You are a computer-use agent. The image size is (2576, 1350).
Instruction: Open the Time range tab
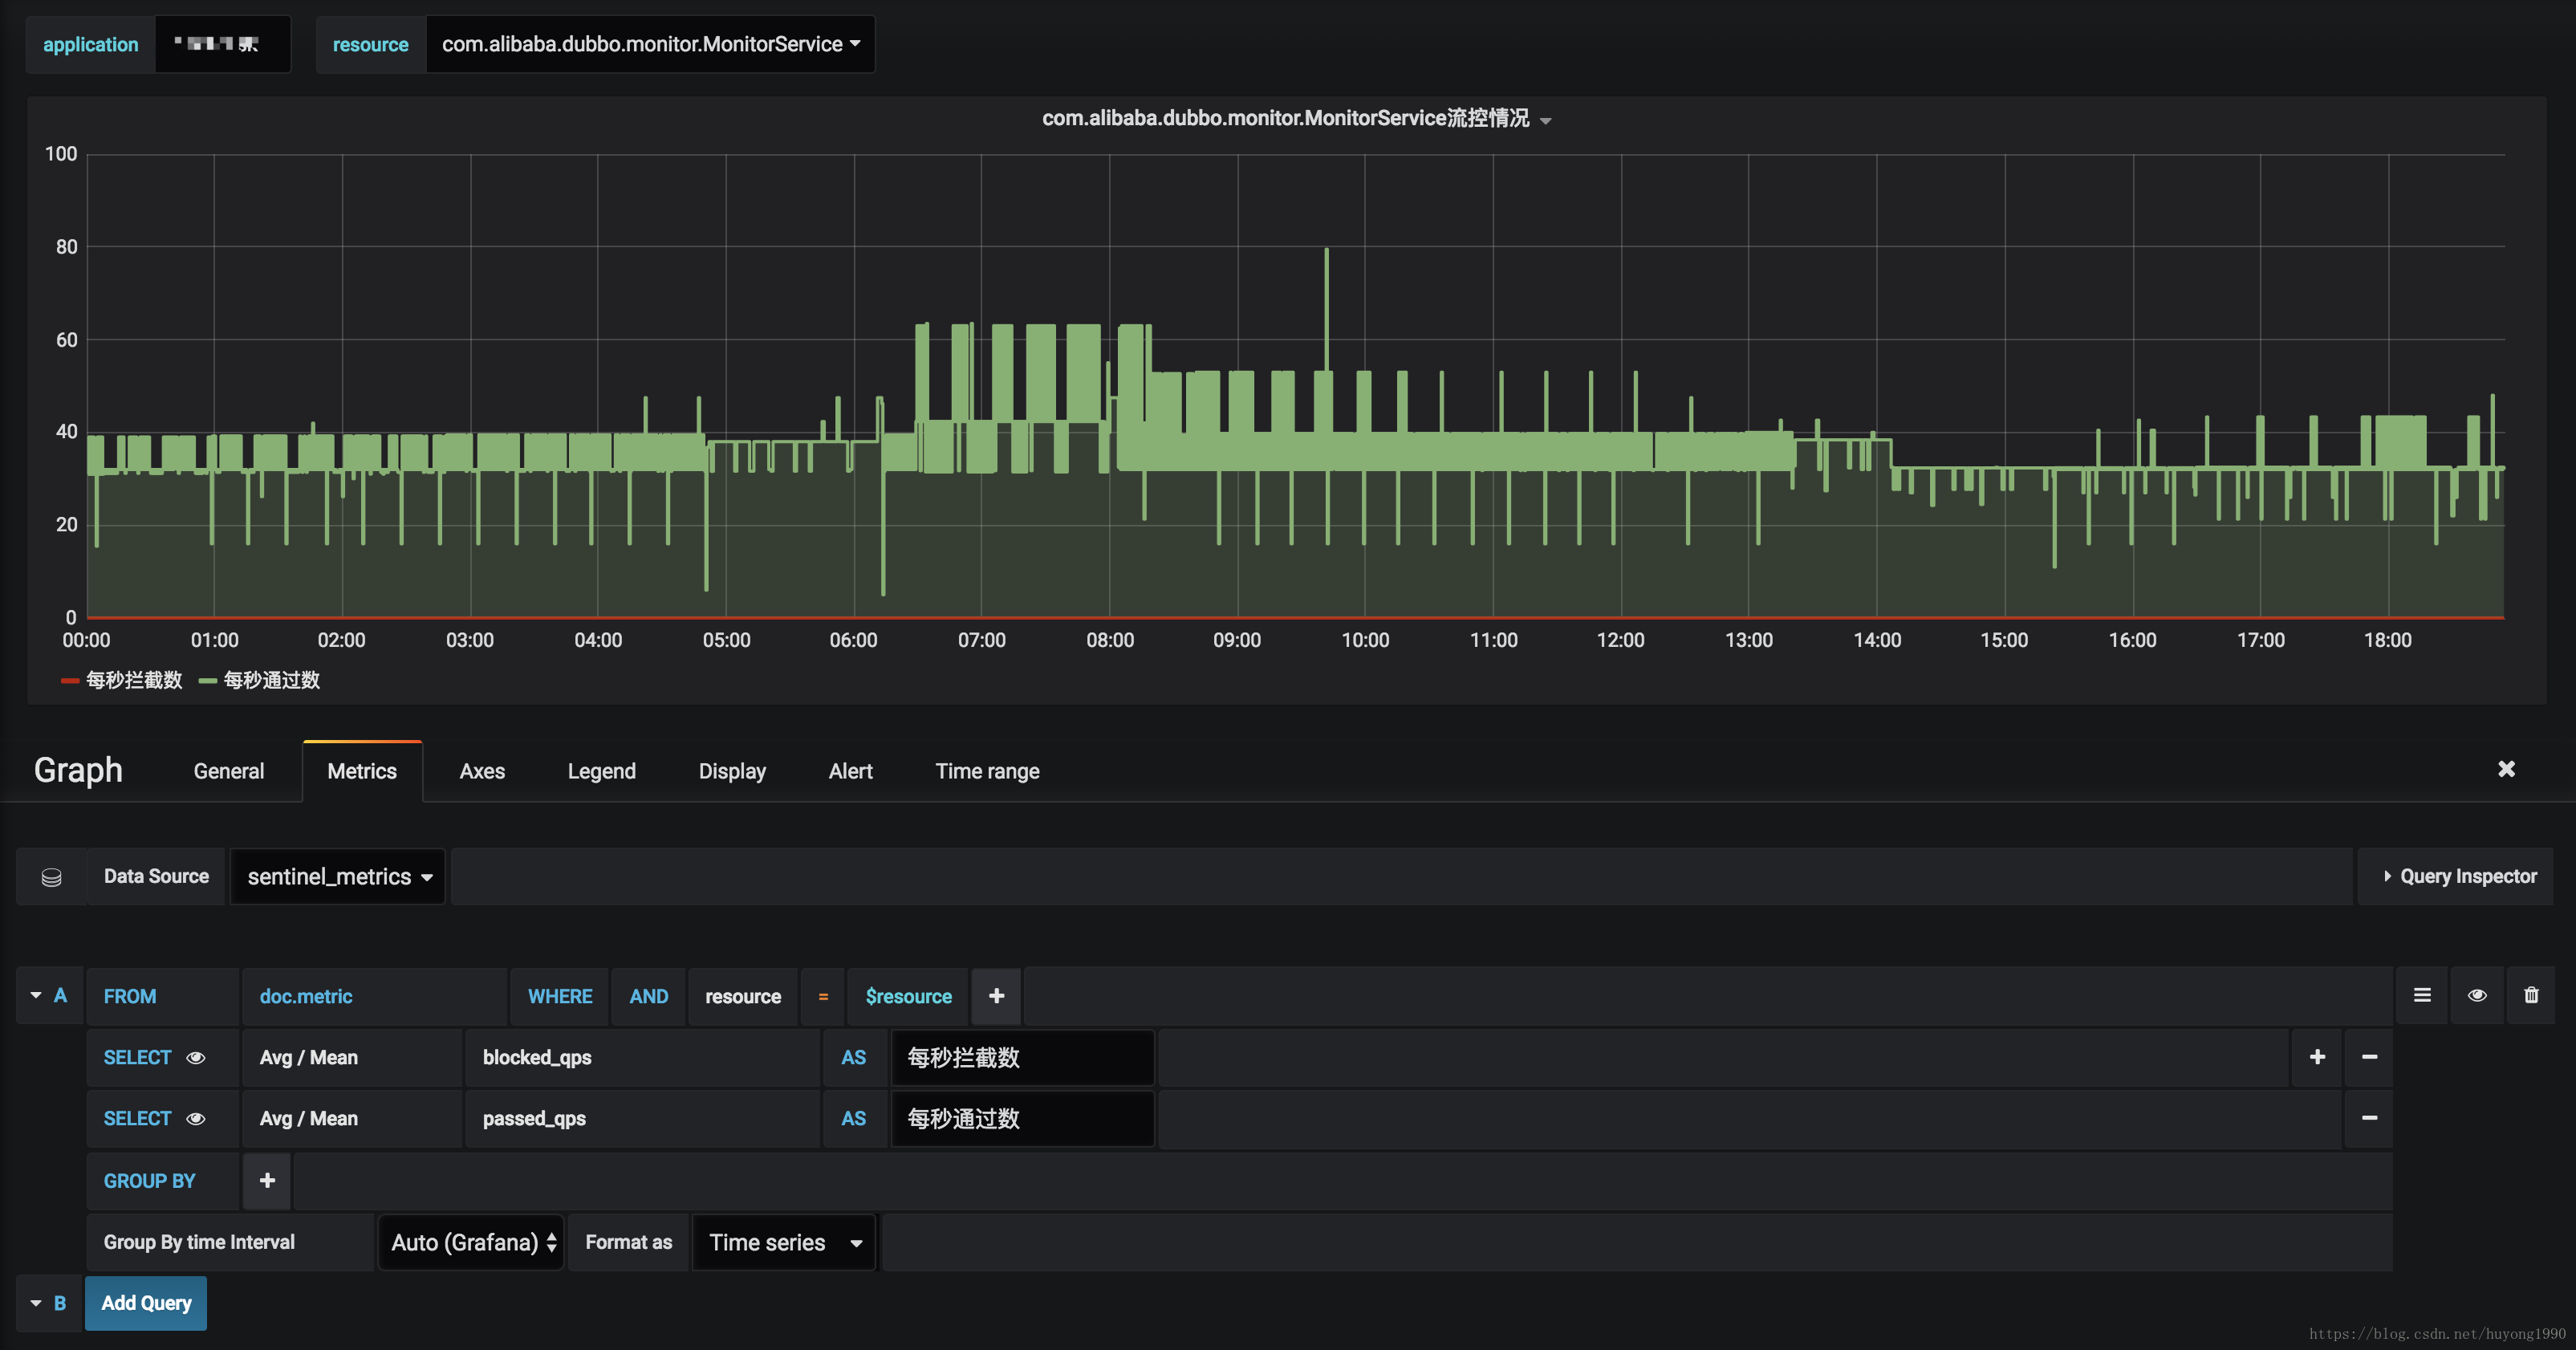pyautogui.click(x=987, y=771)
